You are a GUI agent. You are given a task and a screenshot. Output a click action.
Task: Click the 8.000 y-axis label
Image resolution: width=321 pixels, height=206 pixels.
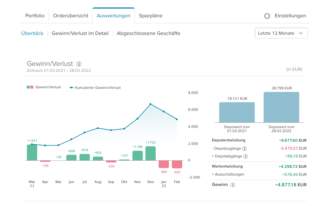coord(193,93)
